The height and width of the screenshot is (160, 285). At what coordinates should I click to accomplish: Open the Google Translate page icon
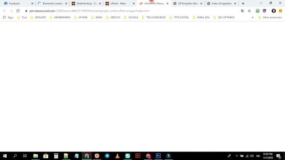(x=242, y=11)
